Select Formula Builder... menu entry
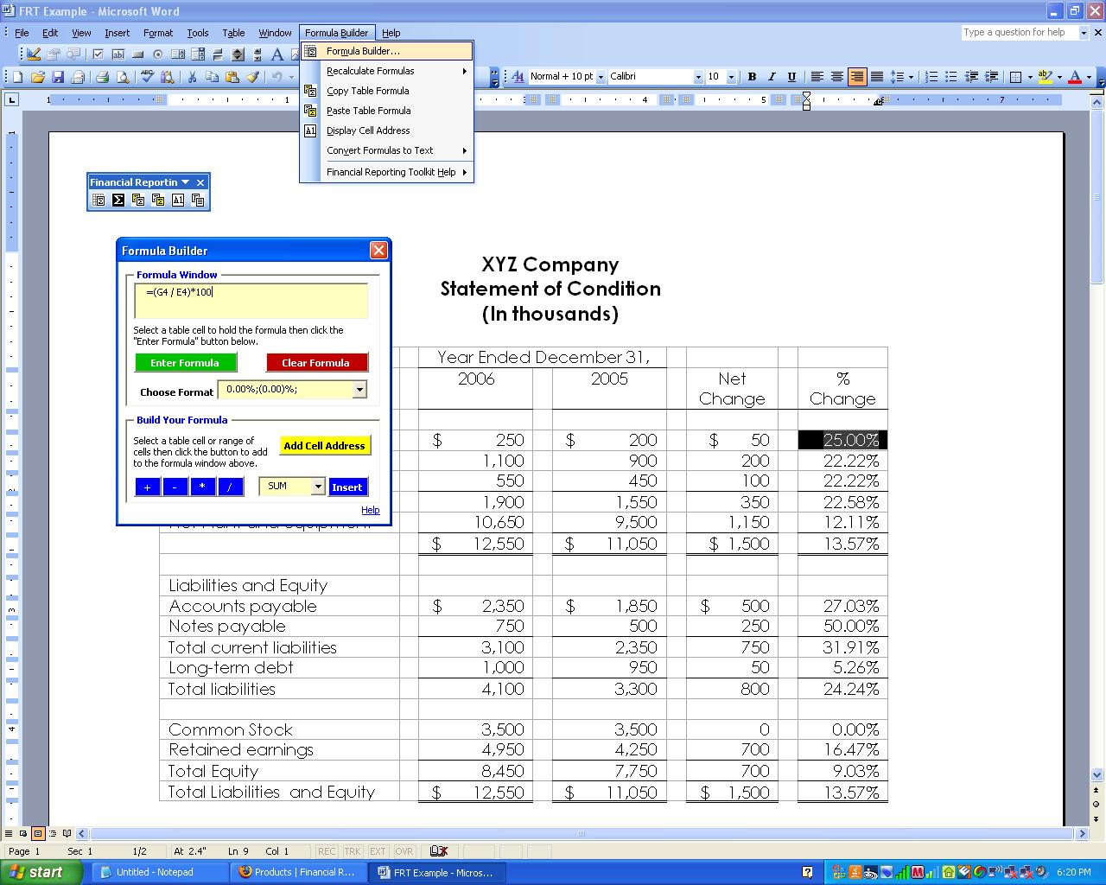1106x885 pixels. point(387,51)
